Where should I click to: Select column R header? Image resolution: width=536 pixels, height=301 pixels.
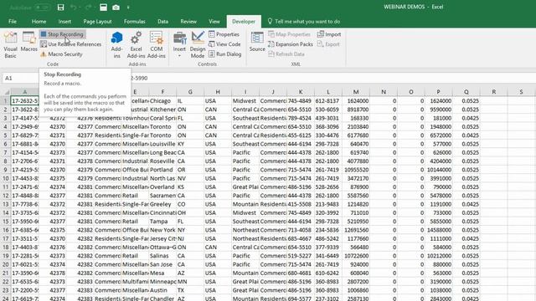493,92
